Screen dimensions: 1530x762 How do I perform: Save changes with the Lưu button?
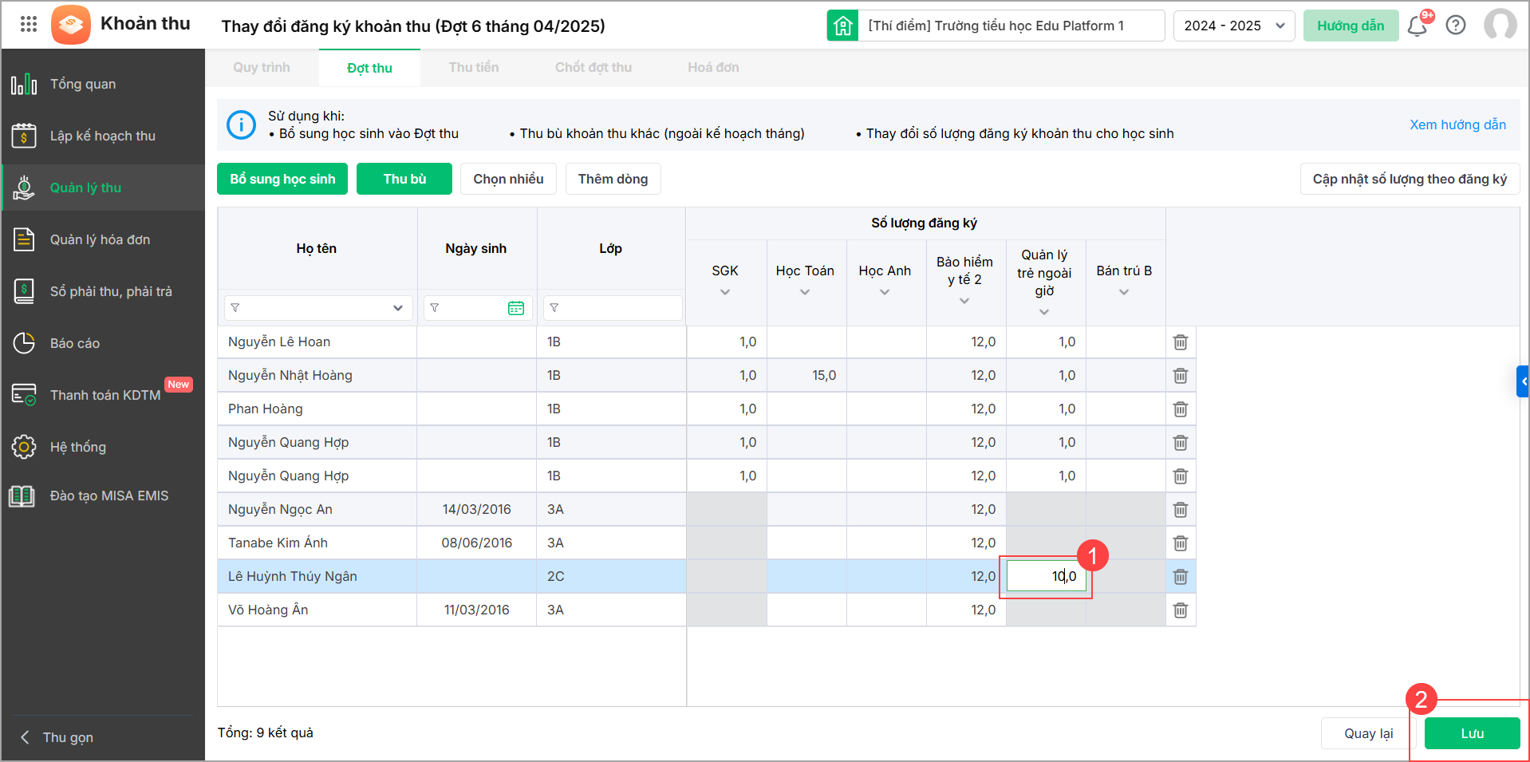click(1472, 733)
